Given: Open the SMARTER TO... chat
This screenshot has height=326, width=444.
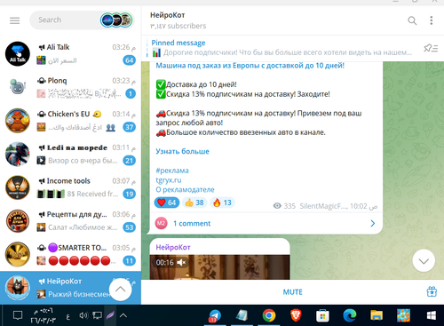Looking at the screenshot, I should pyautogui.click(x=70, y=254).
